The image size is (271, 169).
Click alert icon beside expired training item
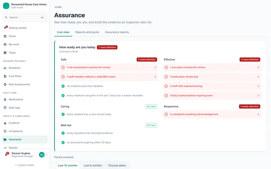click(166, 86)
